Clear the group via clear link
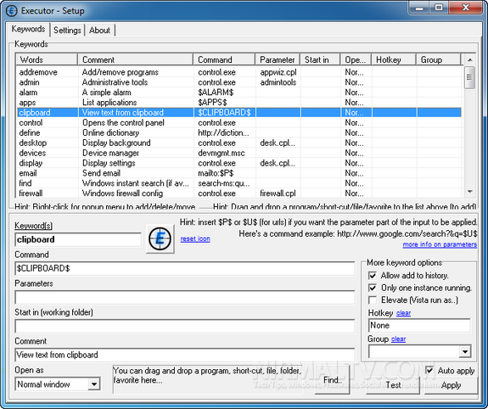The image size is (488, 409). pyautogui.click(x=398, y=339)
